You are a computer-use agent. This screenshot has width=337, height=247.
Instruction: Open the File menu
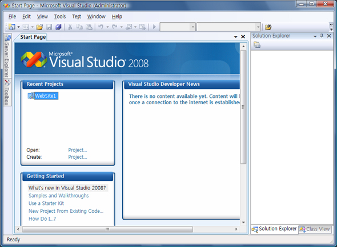tap(12, 17)
